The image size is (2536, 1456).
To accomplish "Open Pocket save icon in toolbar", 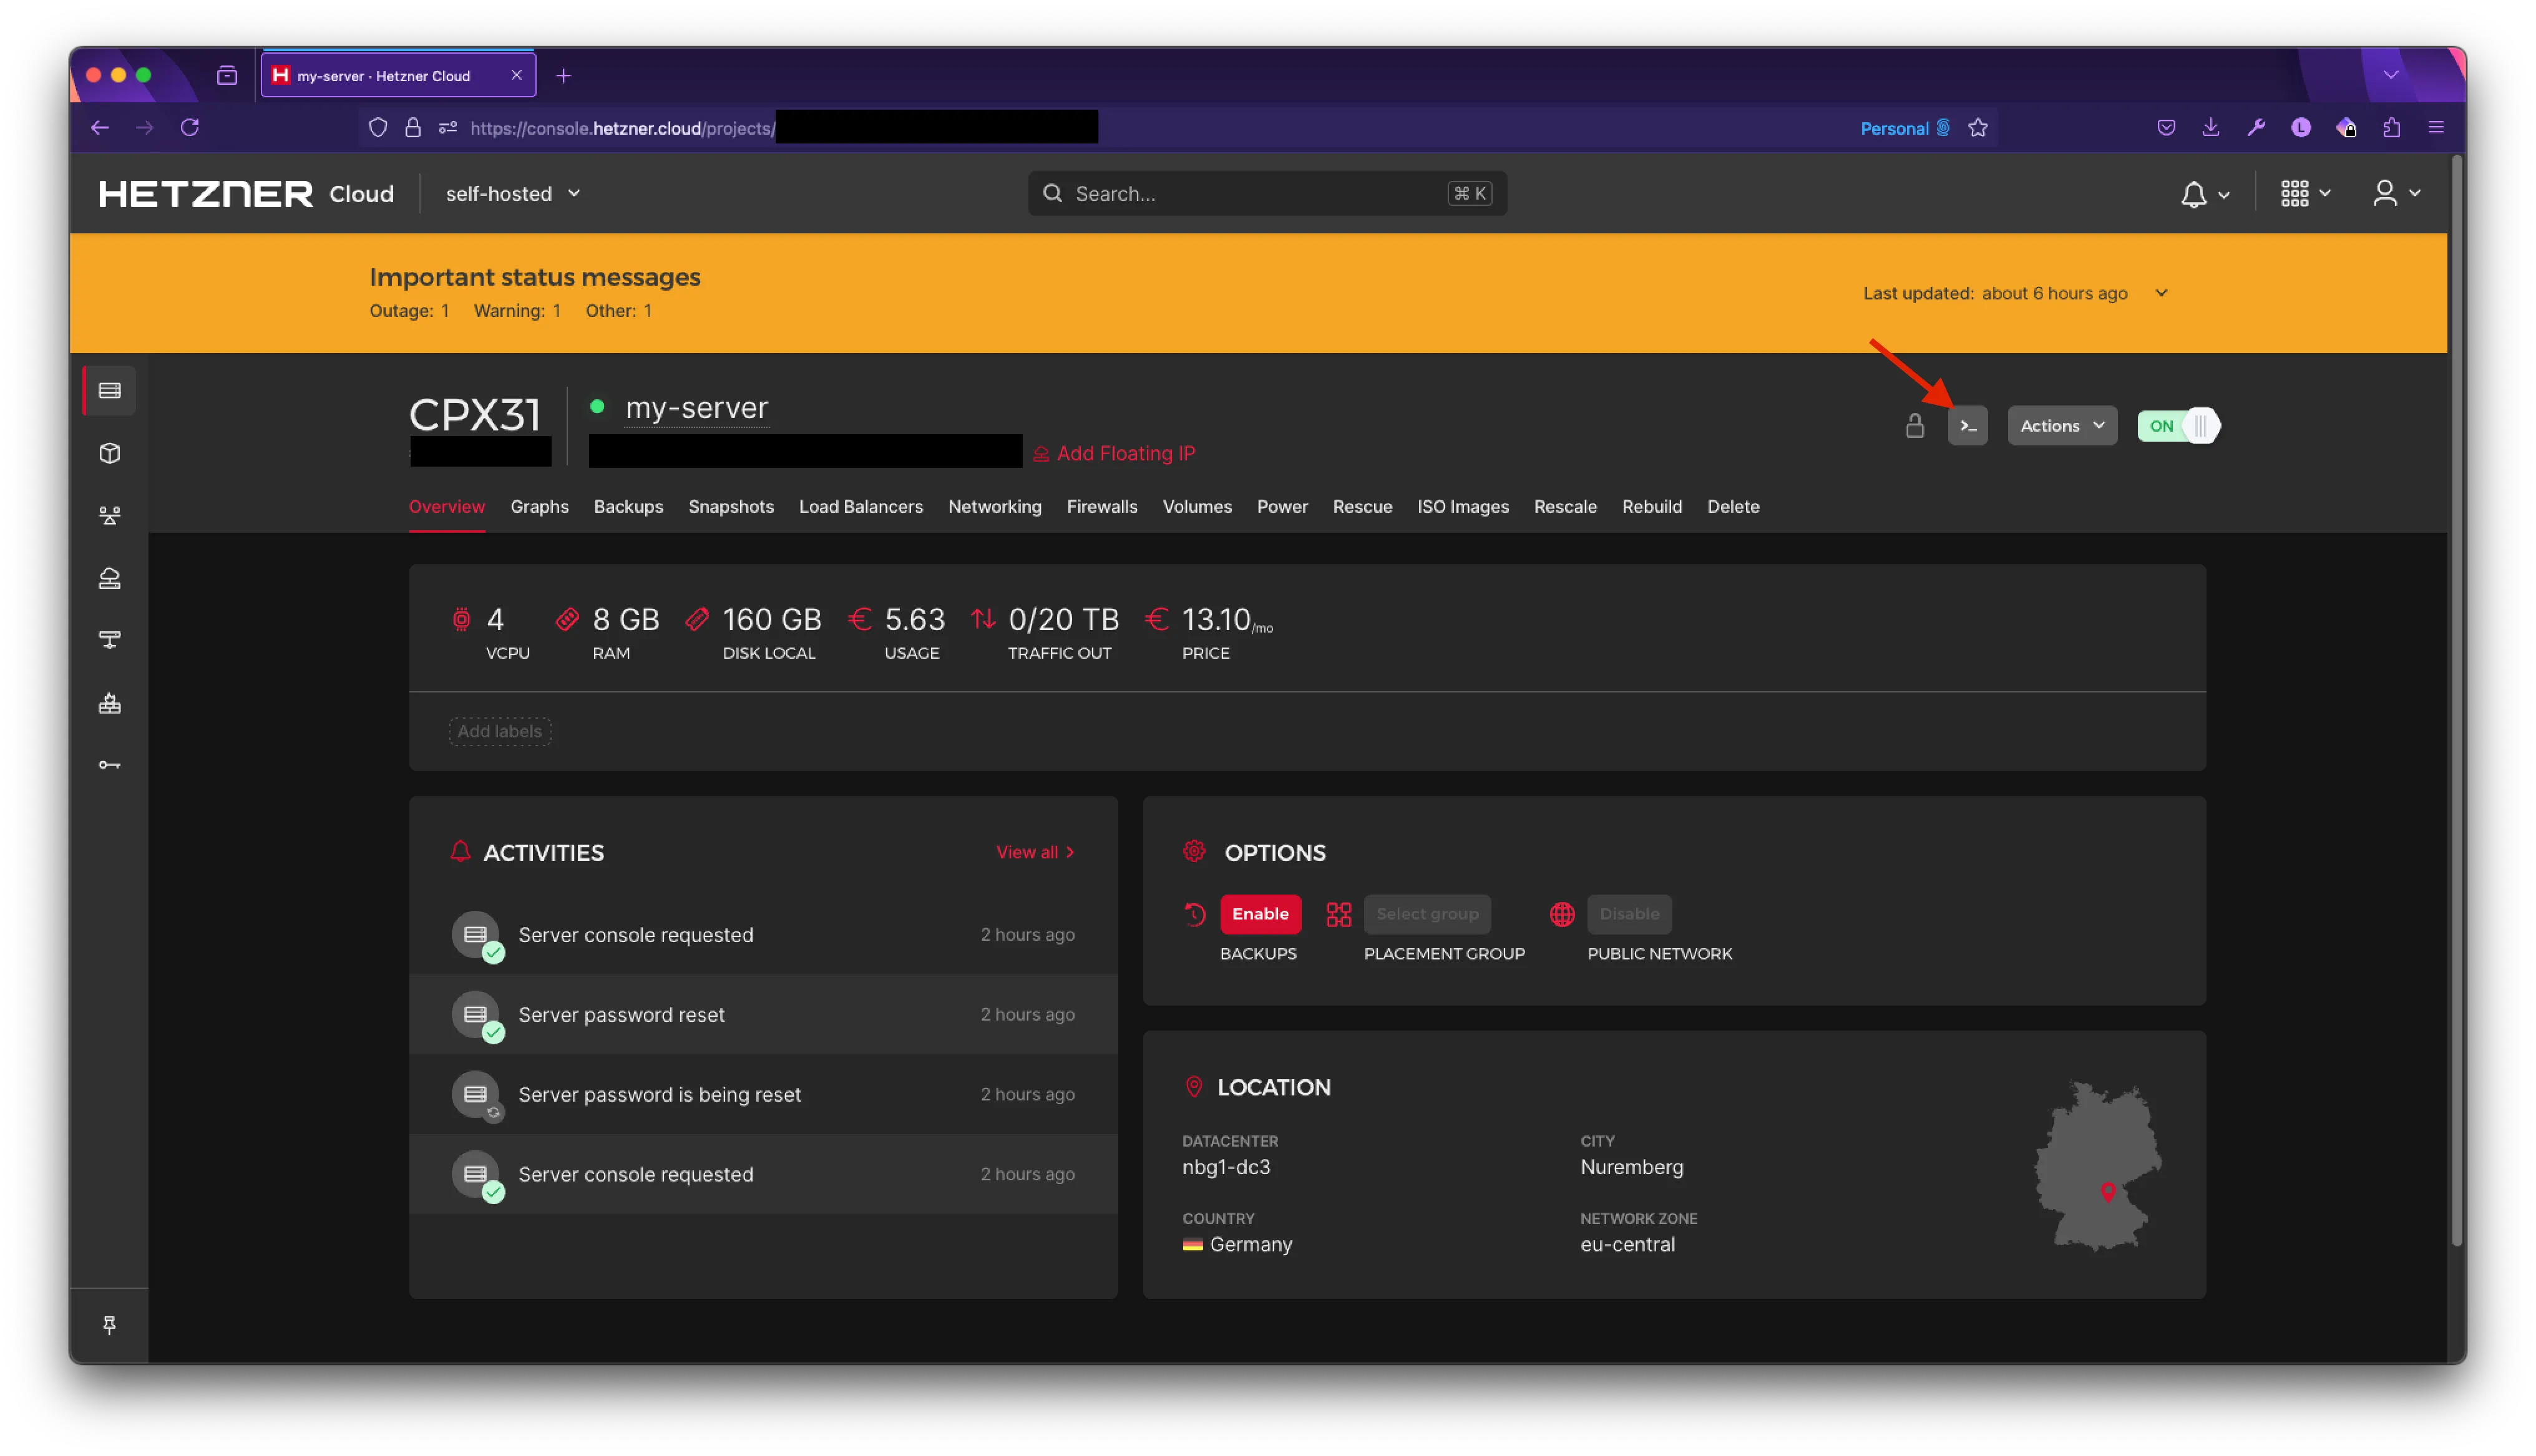I will 2165,127.
